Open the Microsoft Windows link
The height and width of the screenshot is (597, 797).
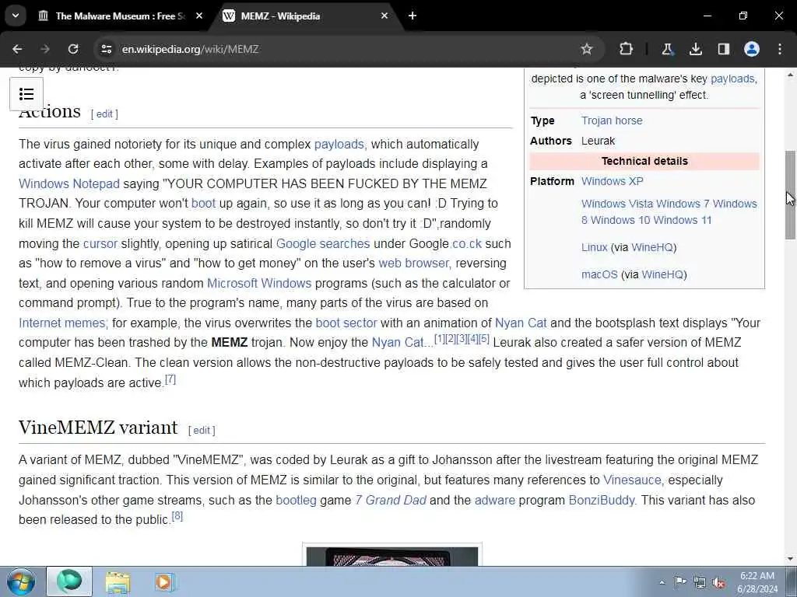point(259,283)
